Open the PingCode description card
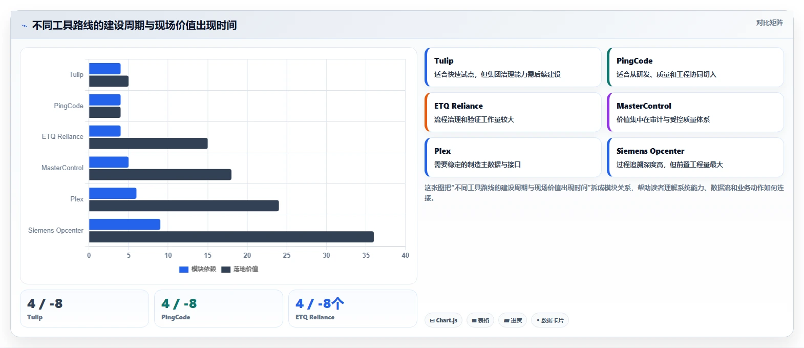This screenshot has height=348, width=804. click(695, 67)
